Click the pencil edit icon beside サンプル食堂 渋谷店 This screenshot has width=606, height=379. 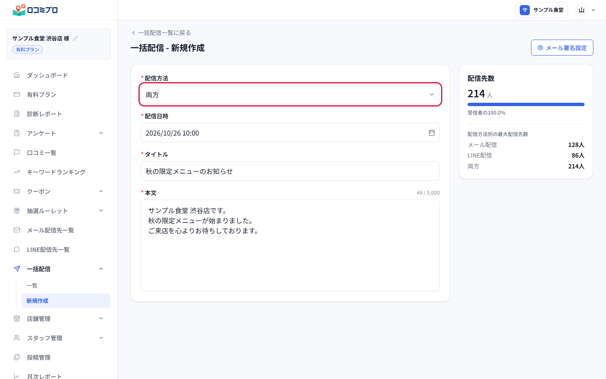click(x=75, y=38)
